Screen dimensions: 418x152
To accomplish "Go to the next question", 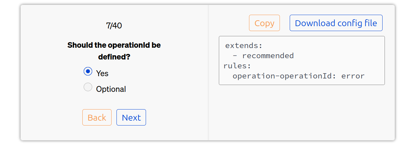I will [131, 117].
